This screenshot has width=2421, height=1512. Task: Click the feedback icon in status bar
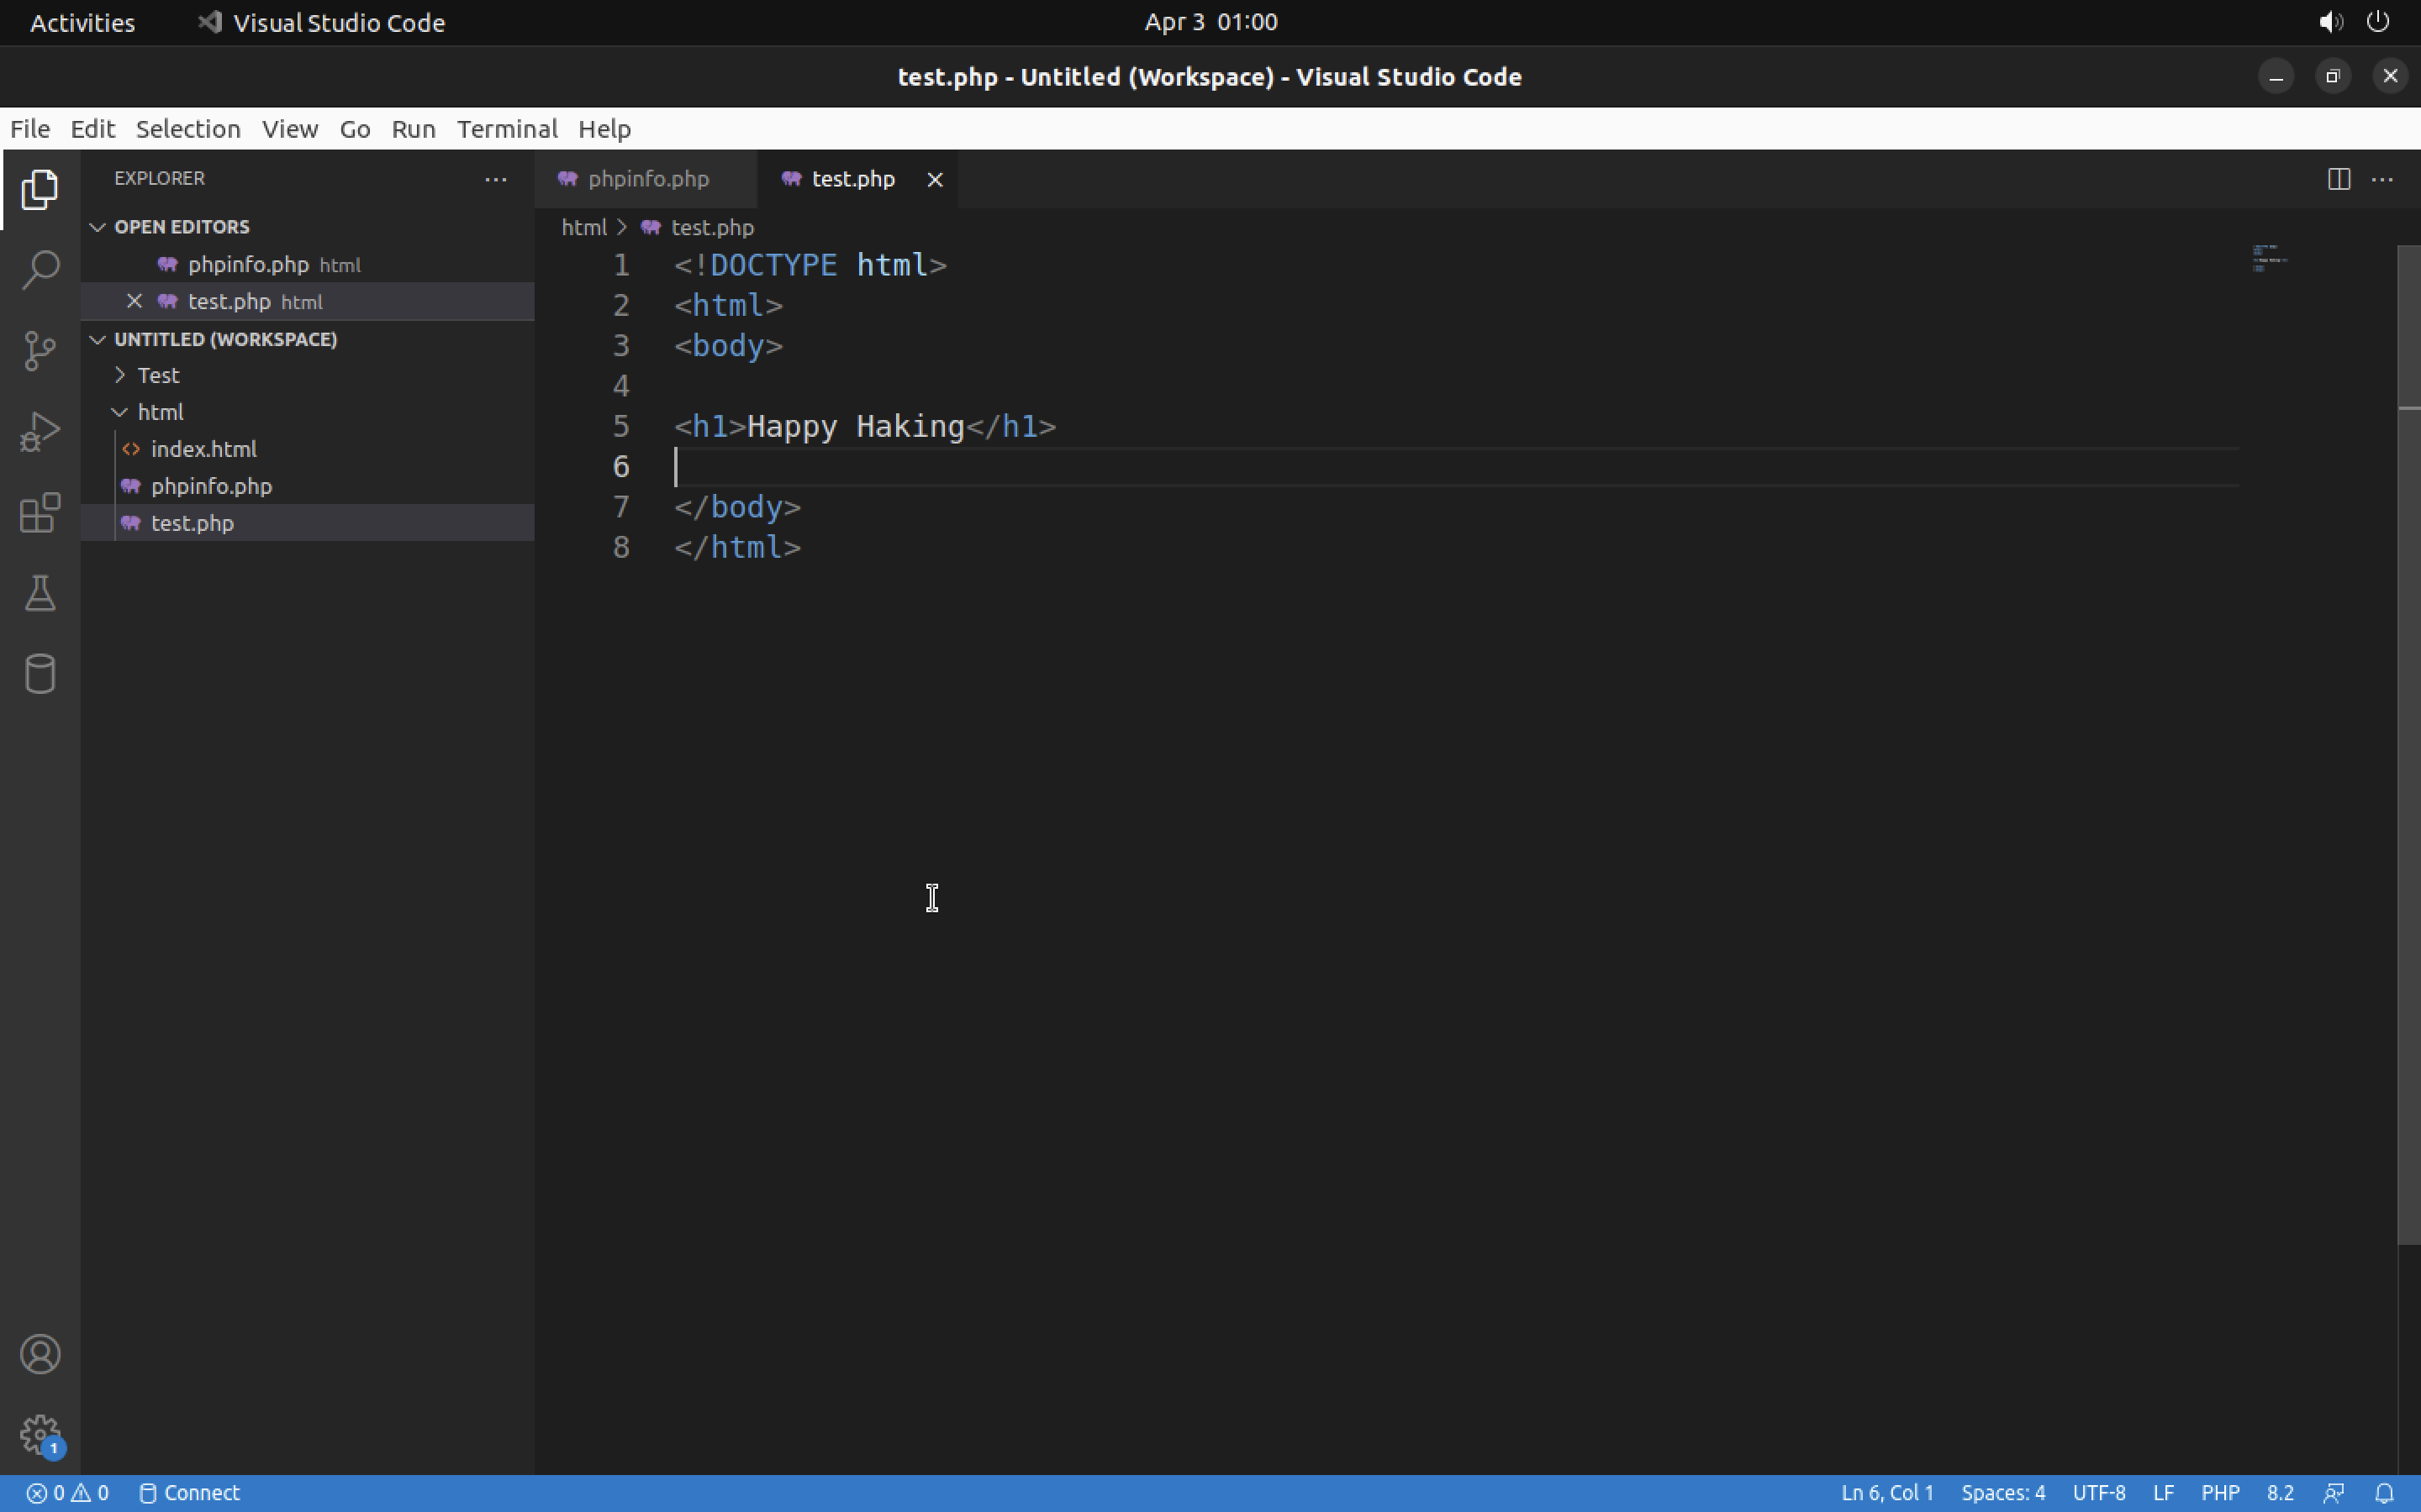(x=2334, y=1493)
